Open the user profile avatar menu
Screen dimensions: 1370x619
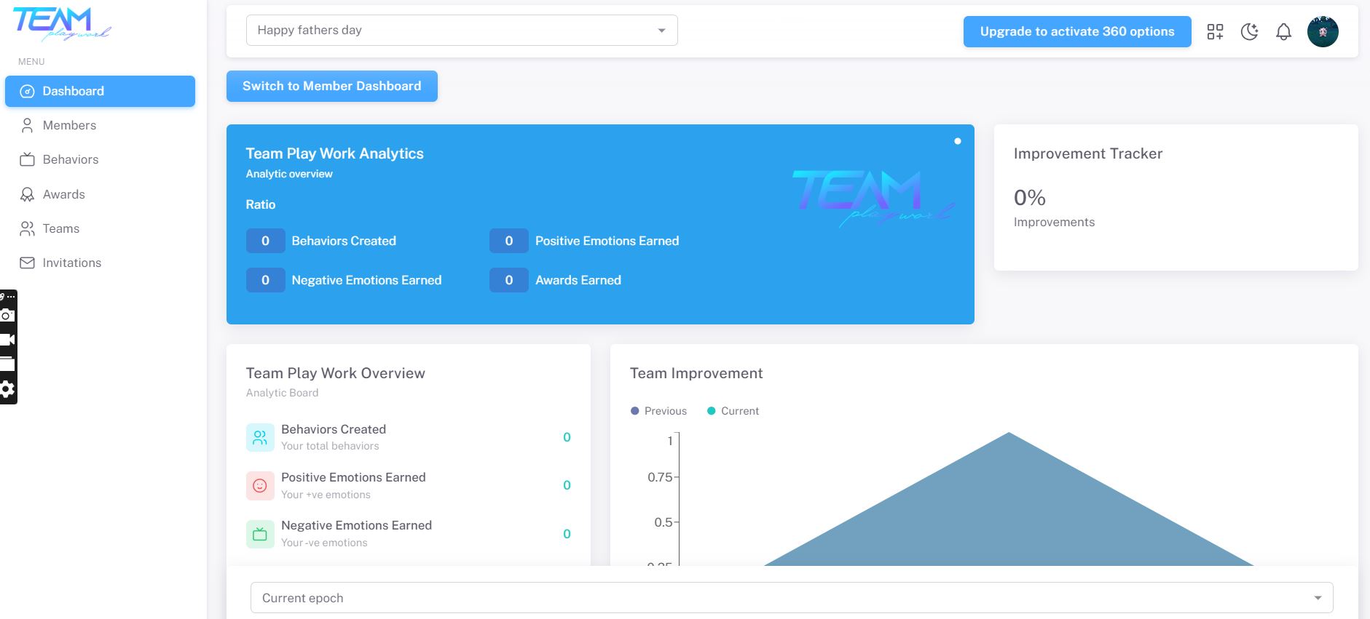coord(1323,31)
